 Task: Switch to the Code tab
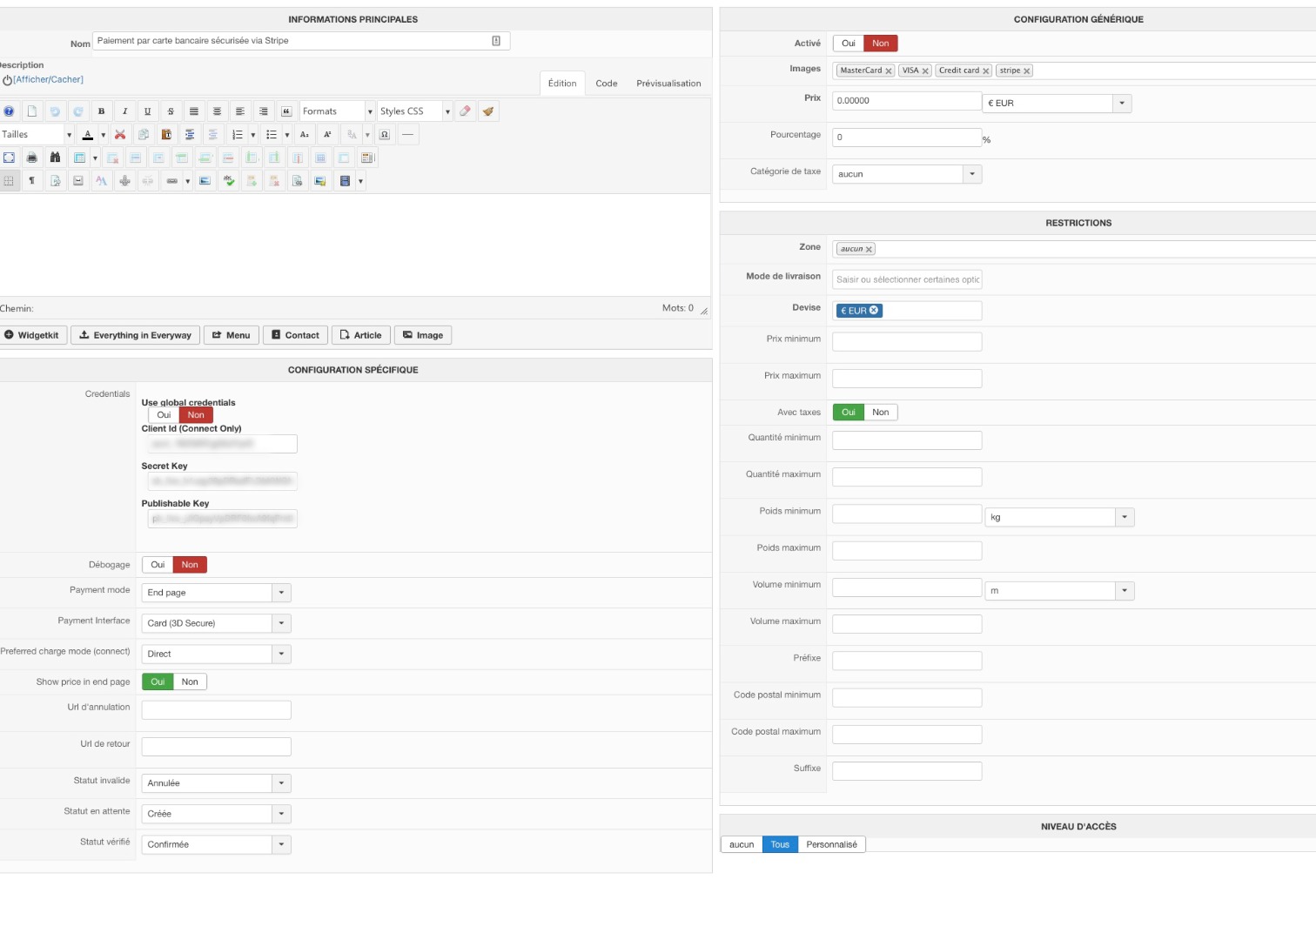607,84
